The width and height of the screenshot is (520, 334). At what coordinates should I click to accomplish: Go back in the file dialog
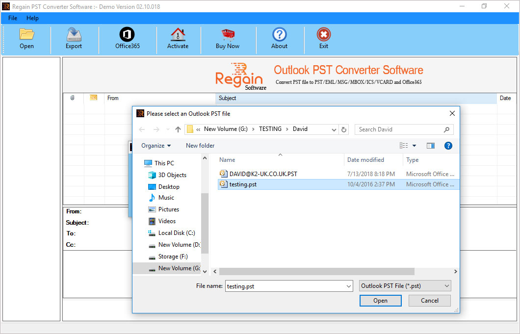pos(142,129)
